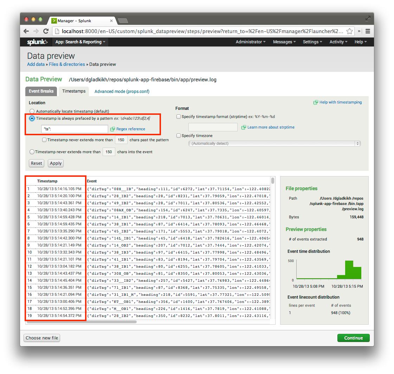Image resolution: width=394 pixels, height=374 pixels.
Task: Click the file path preview.log heading text
Action: (142, 80)
